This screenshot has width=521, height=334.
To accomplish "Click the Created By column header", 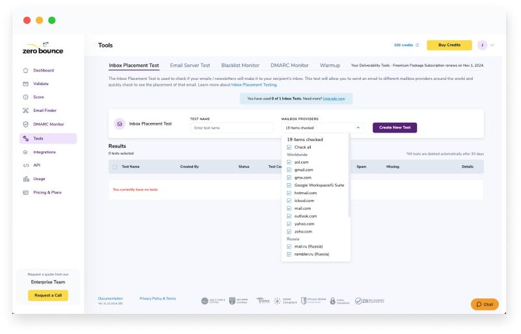I will pyautogui.click(x=189, y=167).
